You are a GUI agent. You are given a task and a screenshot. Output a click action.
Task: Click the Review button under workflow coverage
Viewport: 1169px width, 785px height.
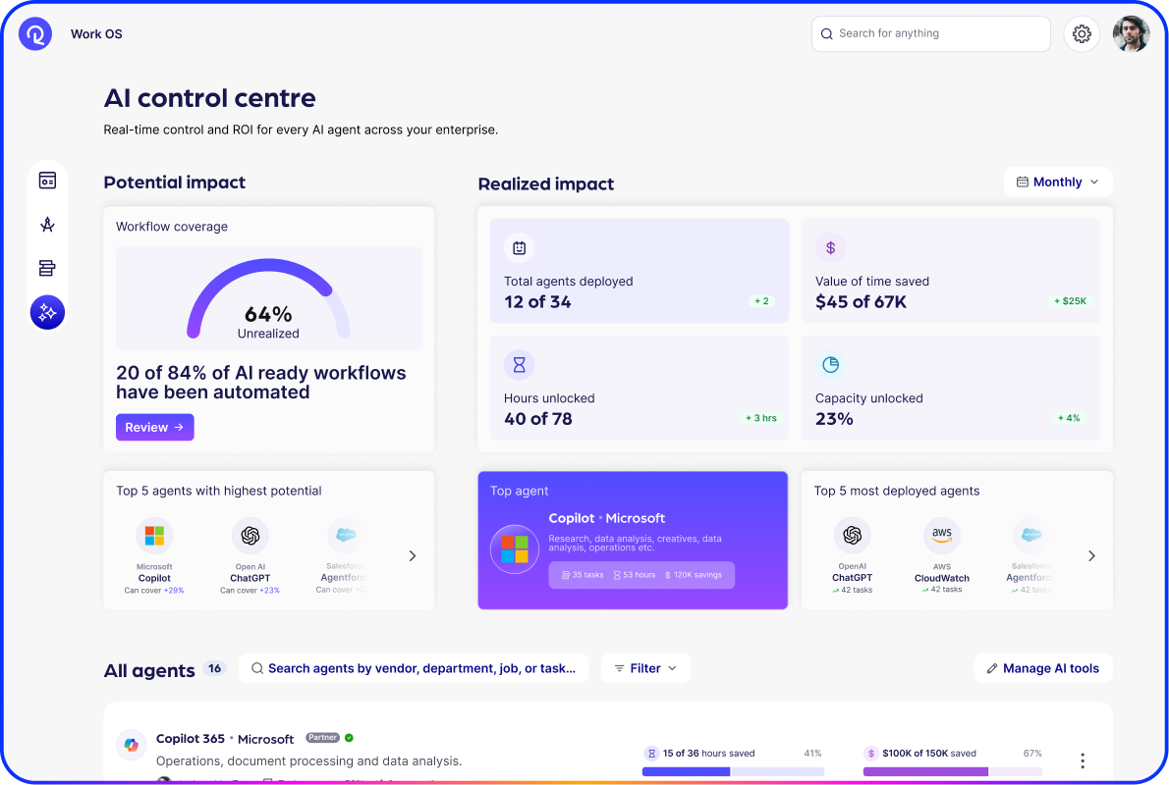(x=154, y=427)
